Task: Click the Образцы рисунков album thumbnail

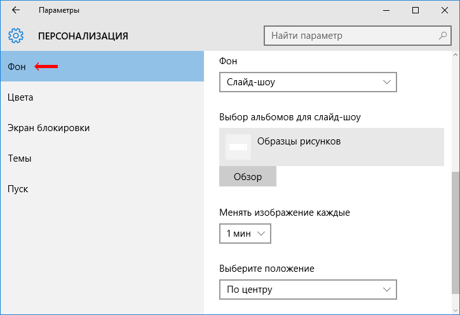Action: pos(238,147)
